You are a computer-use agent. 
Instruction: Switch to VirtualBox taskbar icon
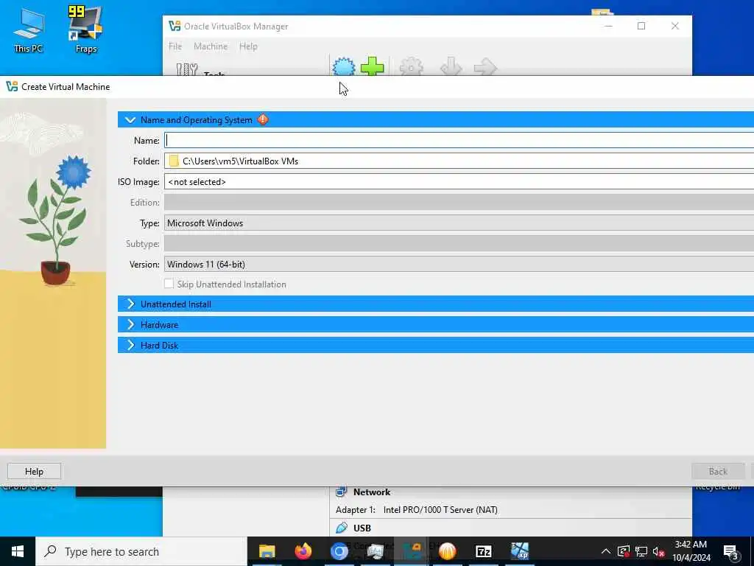tap(411, 551)
